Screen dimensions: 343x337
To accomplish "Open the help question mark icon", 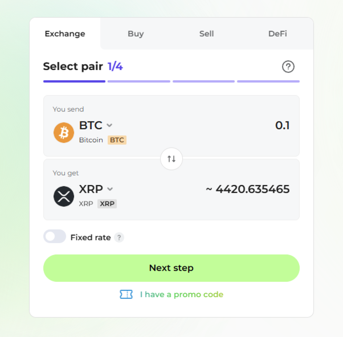I will (288, 67).
